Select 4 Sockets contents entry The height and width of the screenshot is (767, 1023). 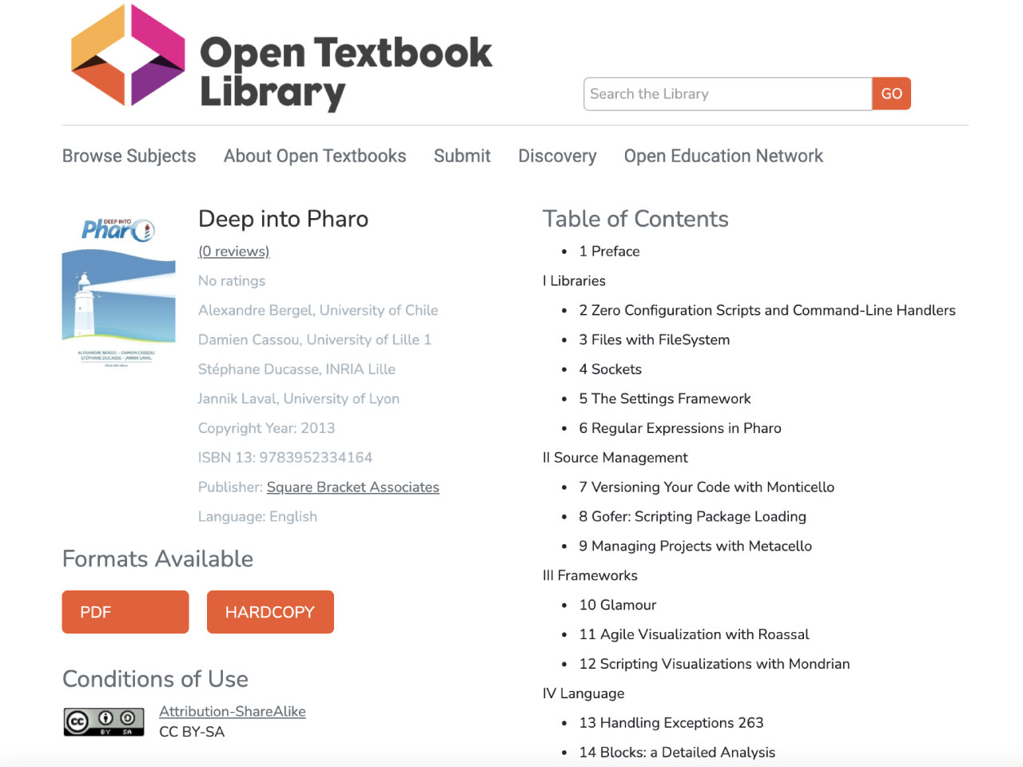click(611, 369)
